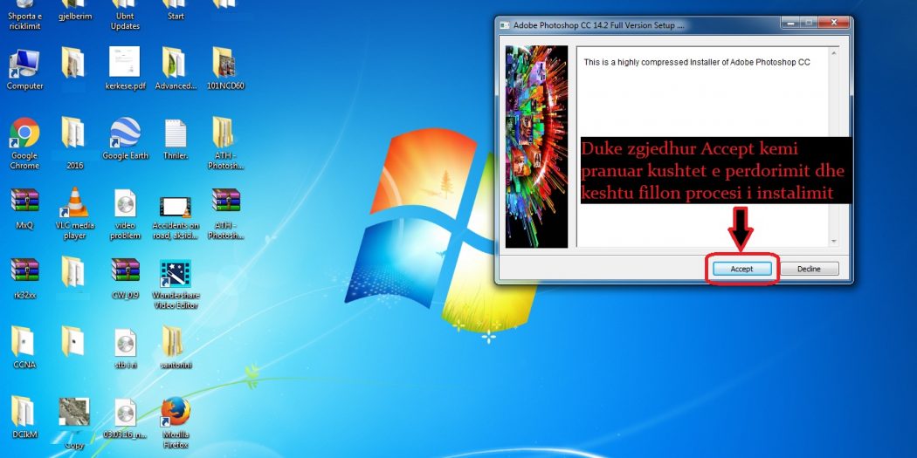Click Decline in the Photoshop setup dialog
The height and width of the screenshot is (458, 917).
(x=810, y=269)
